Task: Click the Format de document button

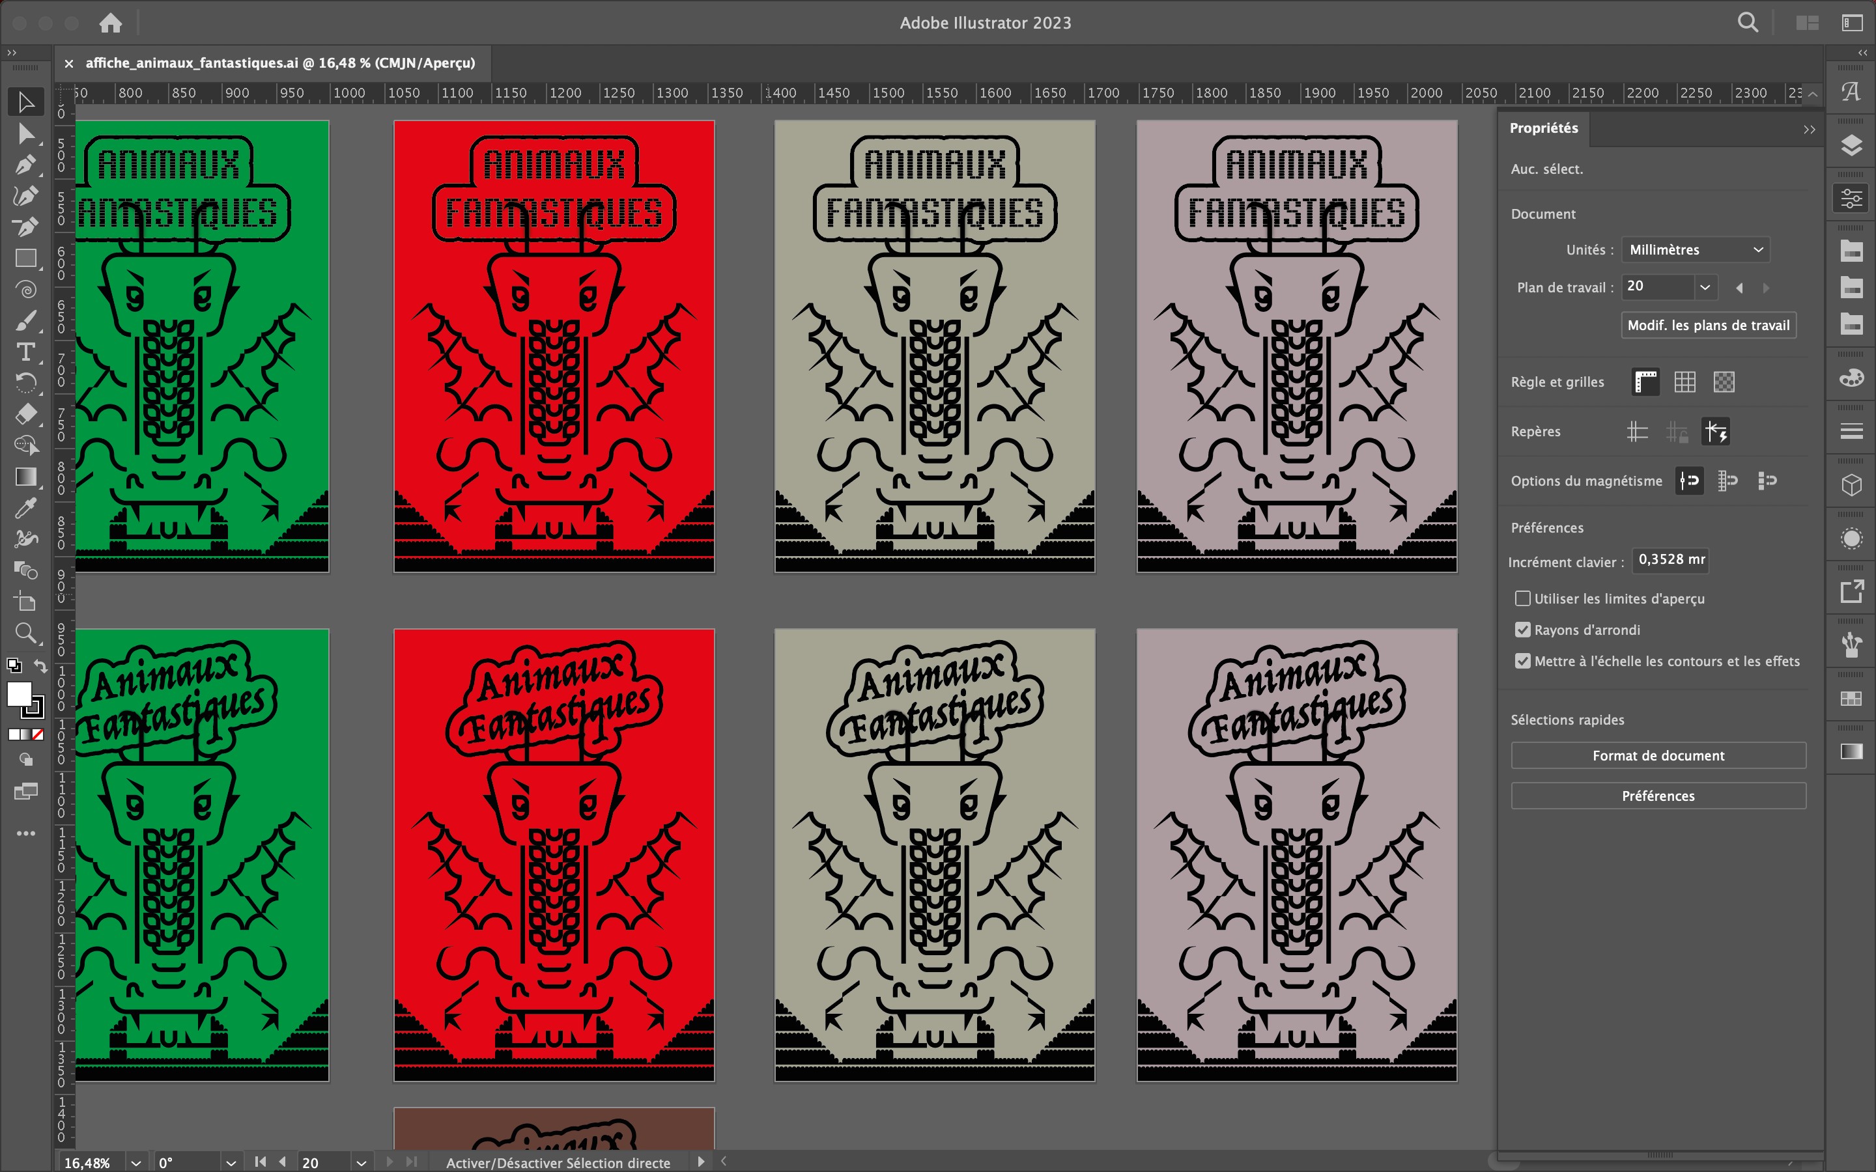Action: [x=1657, y=755]
